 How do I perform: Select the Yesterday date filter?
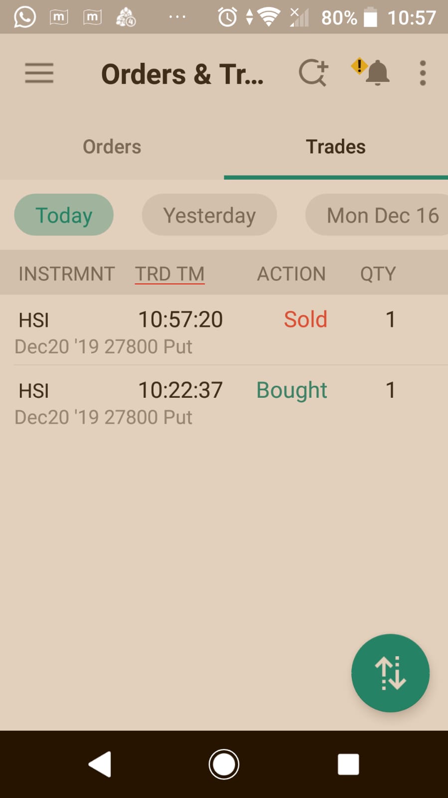click(209, 215)
